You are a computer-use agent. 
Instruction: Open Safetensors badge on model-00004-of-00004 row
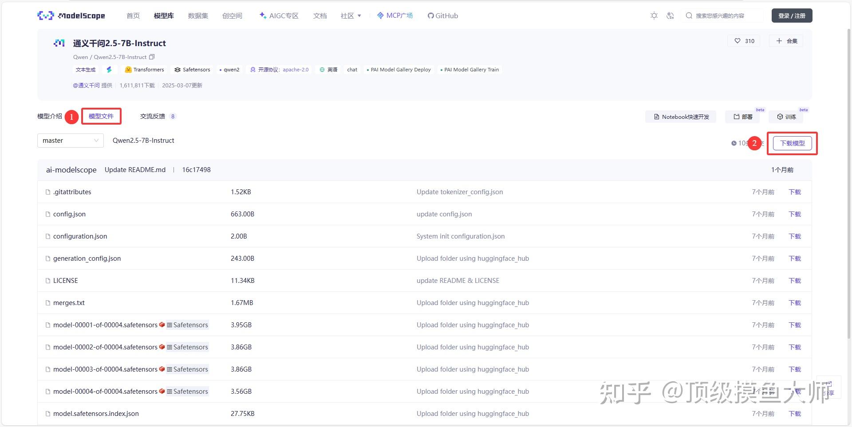point(187,392)
